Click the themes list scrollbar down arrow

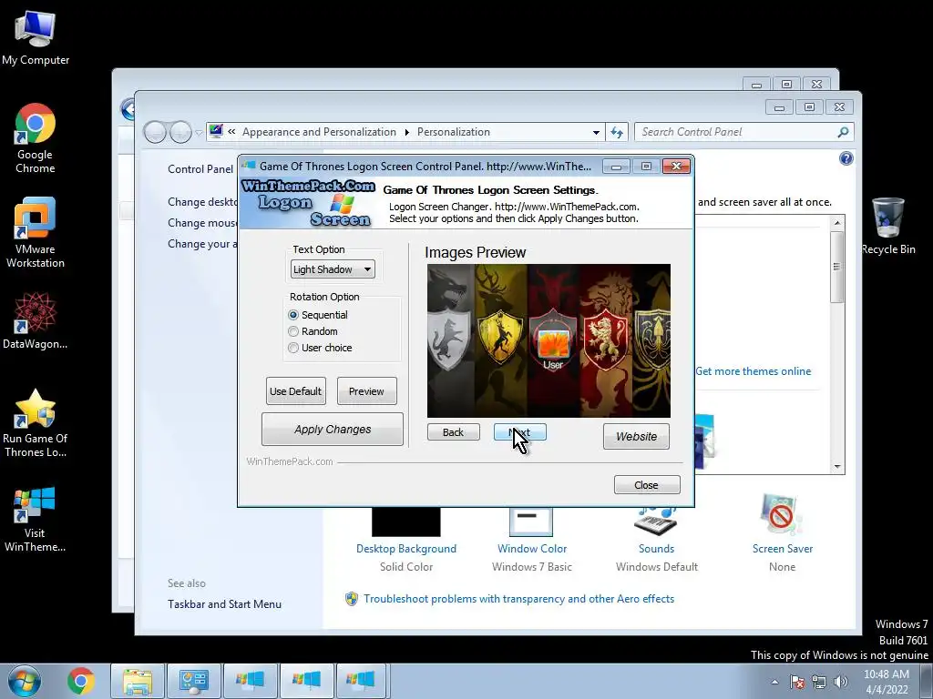click(x=837, y=467)
